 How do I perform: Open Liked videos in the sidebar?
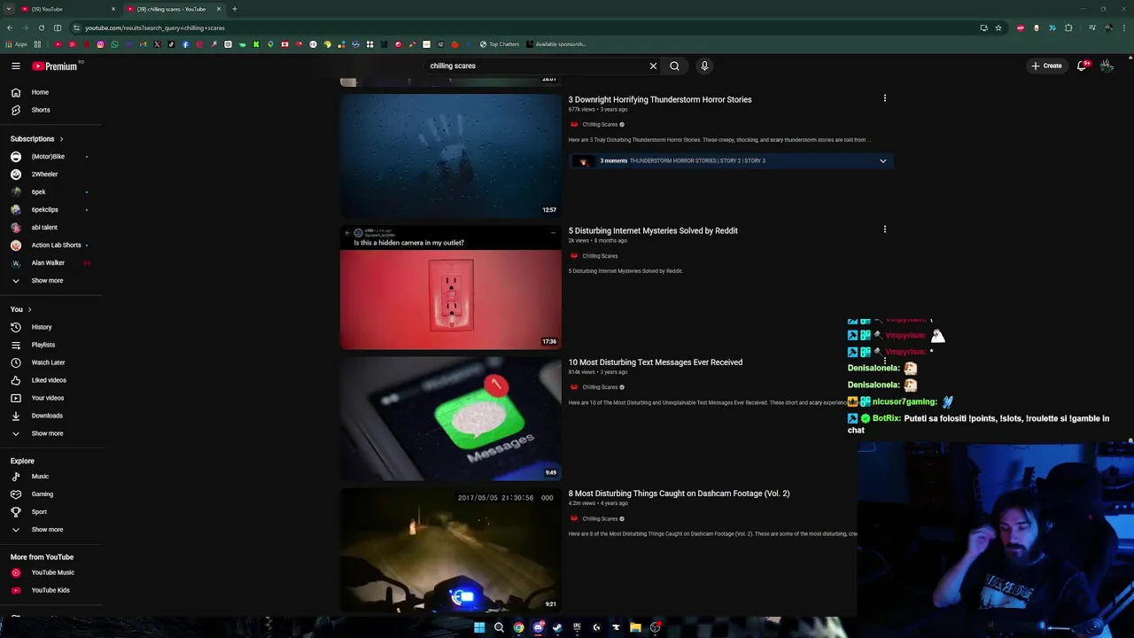coord(50,380)
